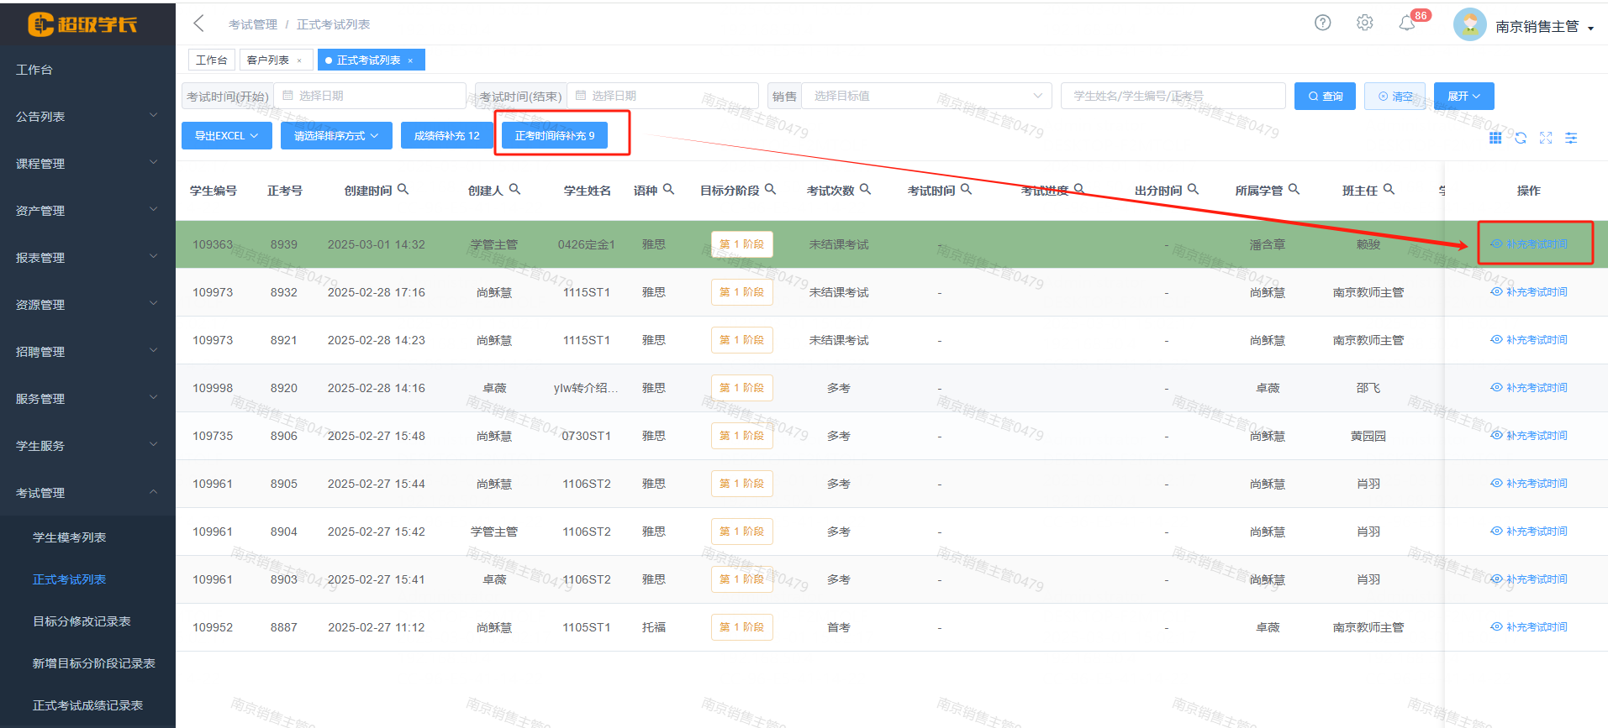
Task: Open notifications bell with 86 badge
Action: (x=1407, y=24)
